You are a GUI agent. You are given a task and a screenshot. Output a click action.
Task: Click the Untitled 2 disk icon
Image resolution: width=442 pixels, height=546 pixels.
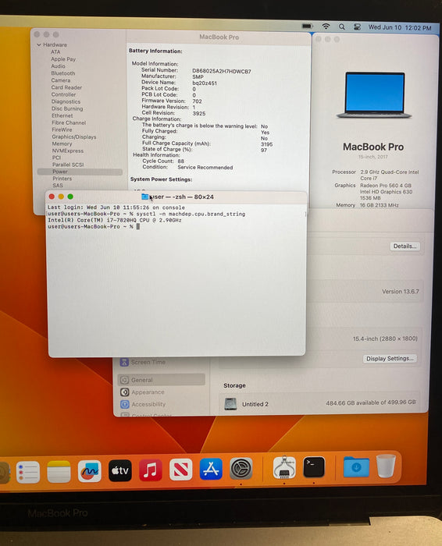pos(230,404)
